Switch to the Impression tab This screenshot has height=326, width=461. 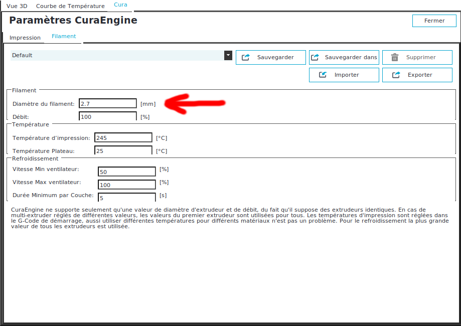coord(25,38)
